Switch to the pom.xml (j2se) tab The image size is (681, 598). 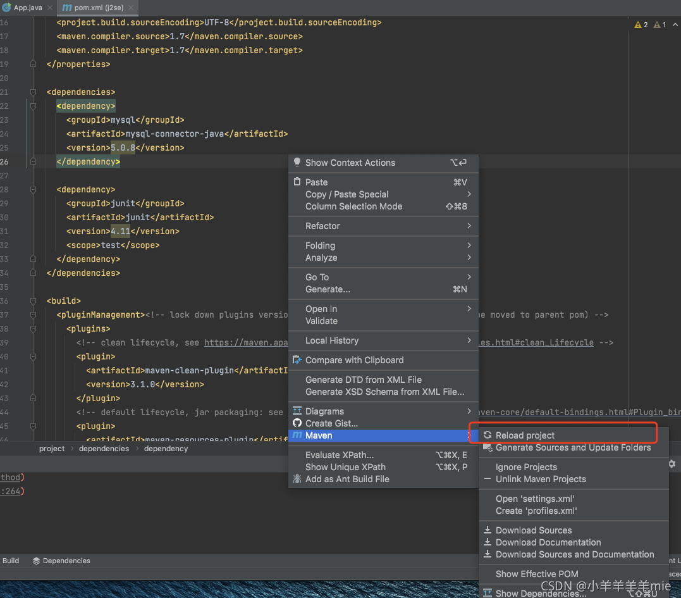99,8
